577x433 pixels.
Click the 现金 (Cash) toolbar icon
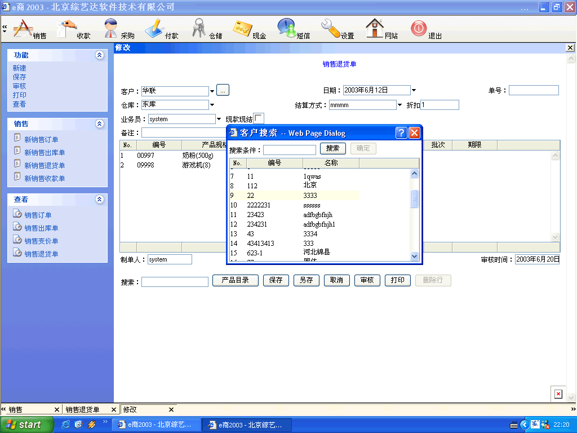click(x=243, y=28)
